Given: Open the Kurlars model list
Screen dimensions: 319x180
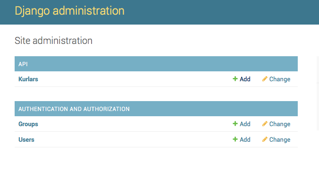Looking at the screenshot, I should tap(28, 79).
